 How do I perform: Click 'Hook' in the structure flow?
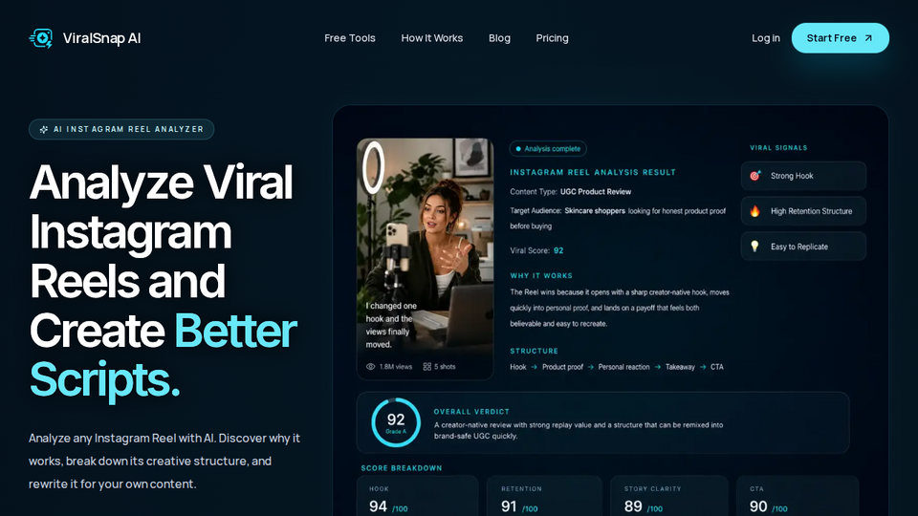[x=518, y=367]
